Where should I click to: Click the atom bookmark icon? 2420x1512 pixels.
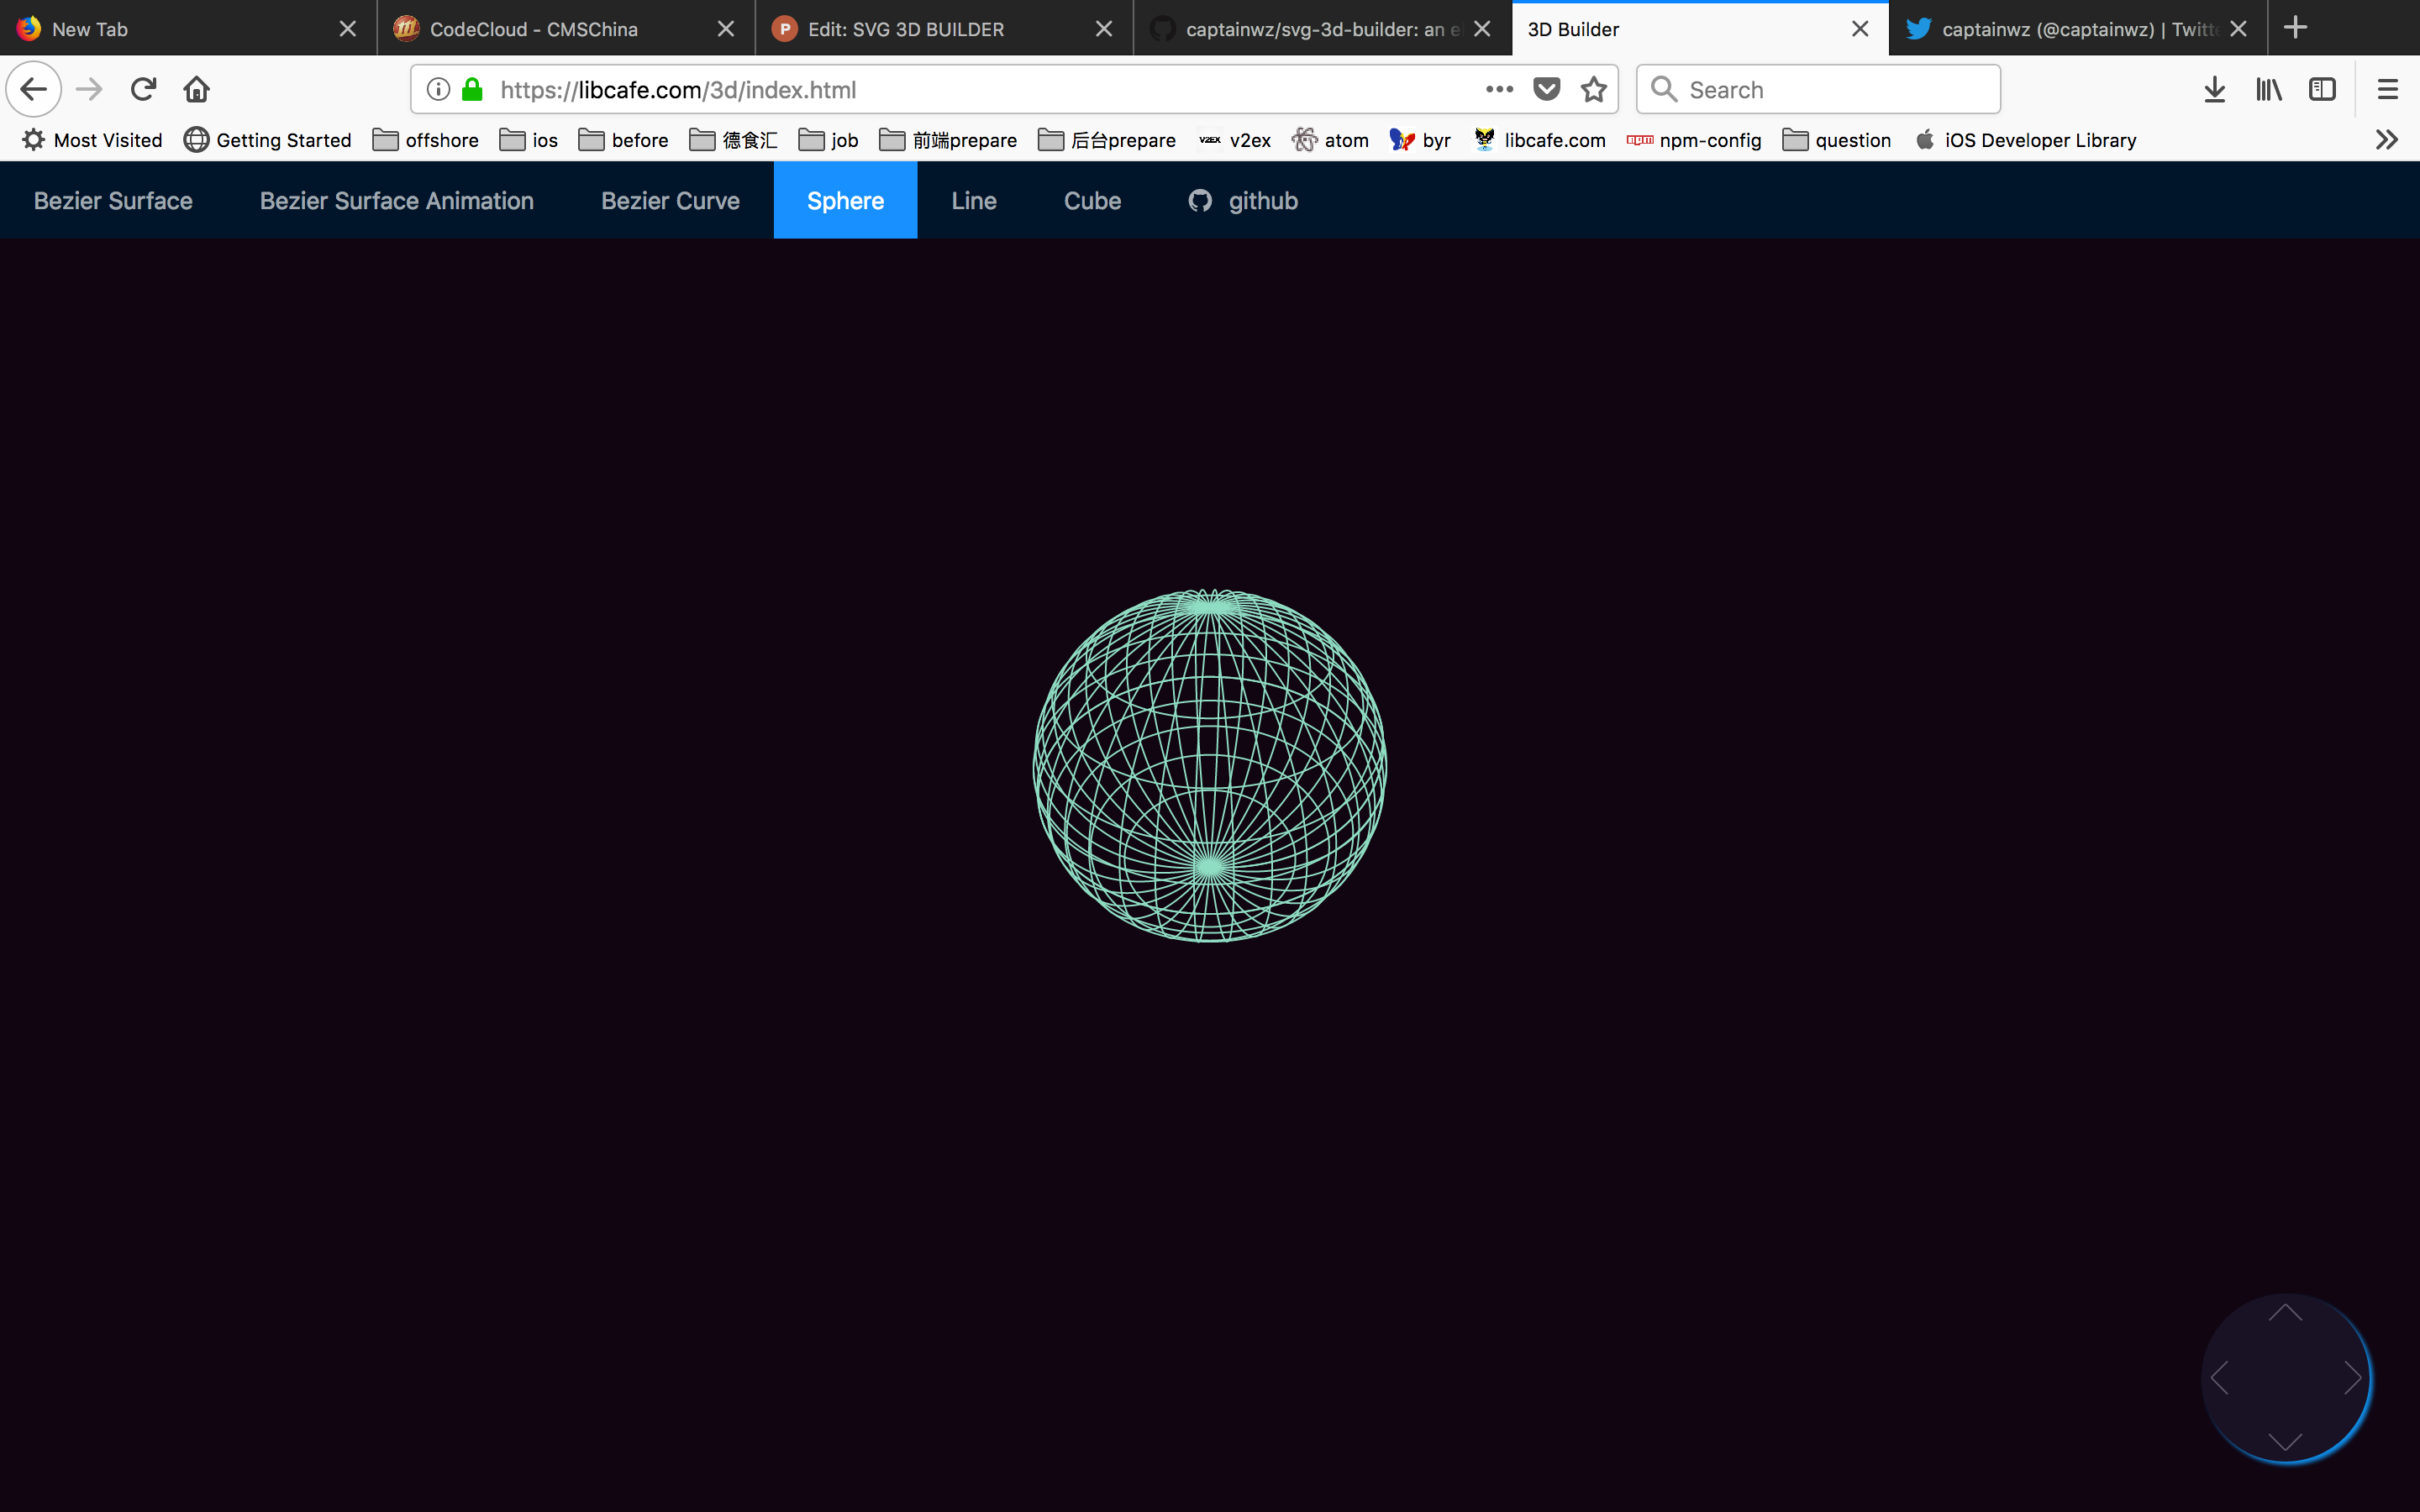click(x=1305, y=140)
